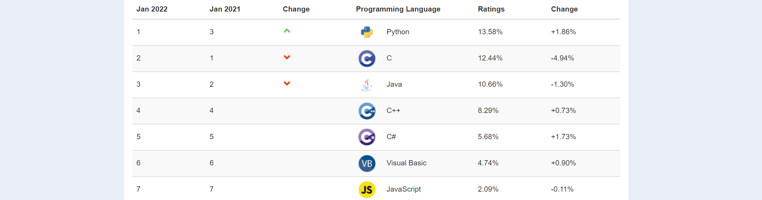Viewport: 762px width, 200px height.
Task: Select the Jan 2021 column header
Action: [x=225, y=9]
